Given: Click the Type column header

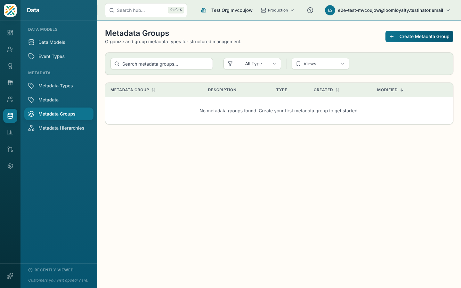Looking at the screenshot, I should [x=282, y=90].
